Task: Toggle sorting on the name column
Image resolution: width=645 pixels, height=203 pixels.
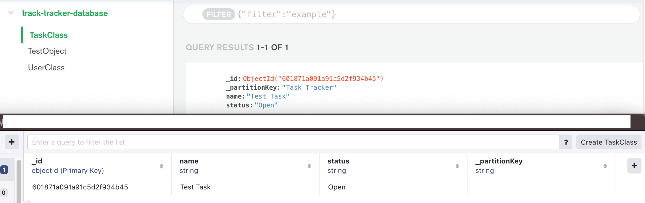Action: [309, 166]
